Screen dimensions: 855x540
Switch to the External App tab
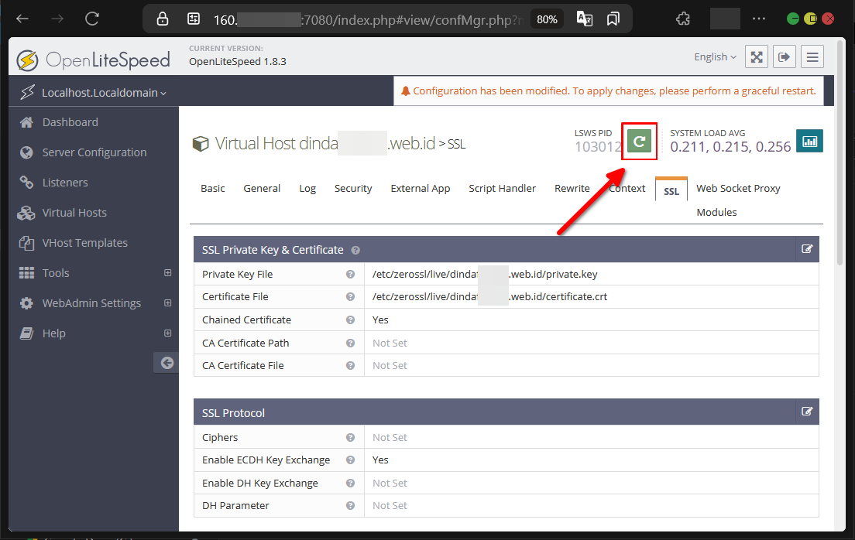tap(421, 189)
